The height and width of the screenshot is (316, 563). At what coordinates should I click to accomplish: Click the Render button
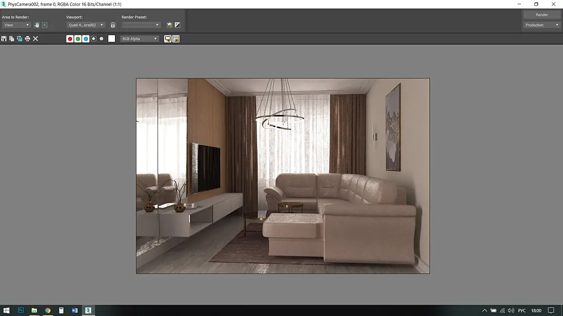click(x=542, y=15)
